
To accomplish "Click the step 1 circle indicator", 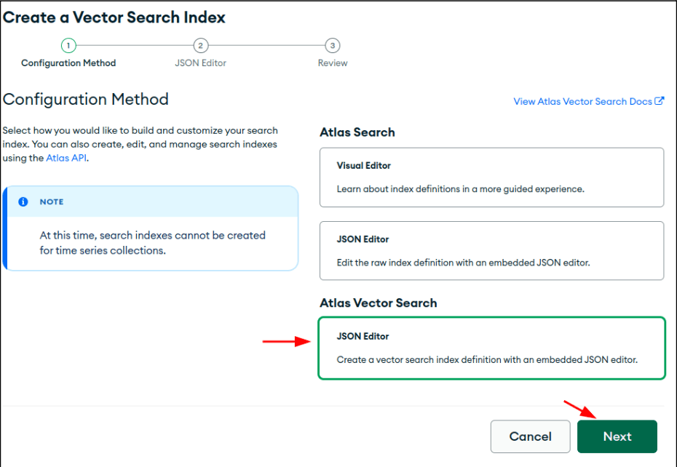I will (x=68, y=46).
